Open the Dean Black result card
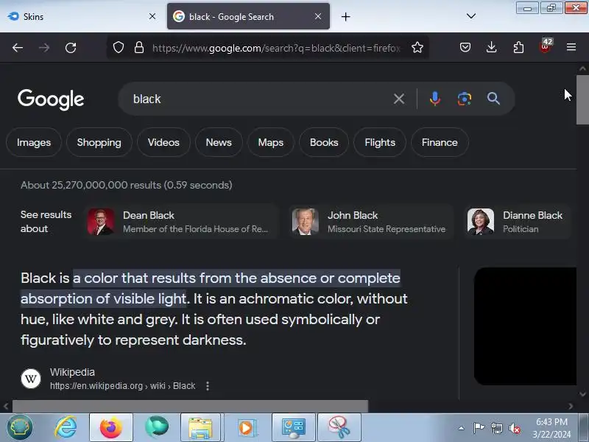 point(180,222)
